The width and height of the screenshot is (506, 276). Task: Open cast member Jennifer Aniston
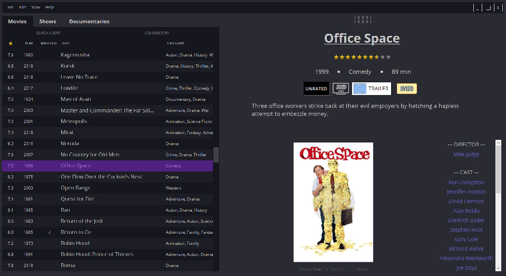coord(466,192)
